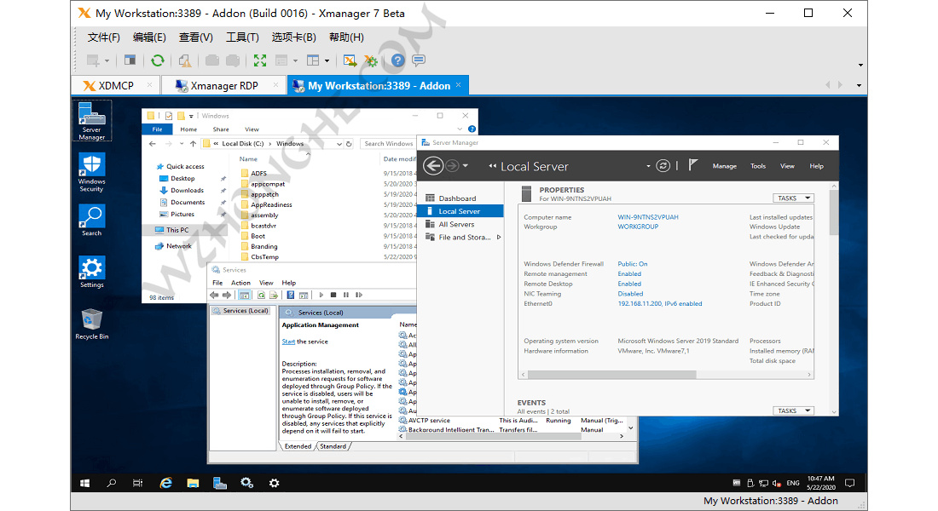Select the full screen icon with green arrows

click(x=259, y=60)
